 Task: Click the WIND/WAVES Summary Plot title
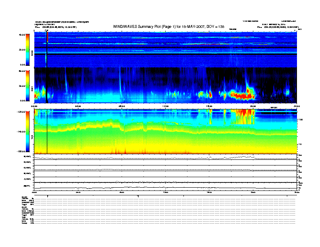coord(168,27)
